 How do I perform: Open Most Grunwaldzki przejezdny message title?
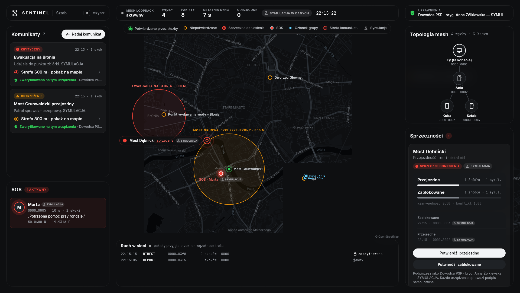(x=44, y=104)
